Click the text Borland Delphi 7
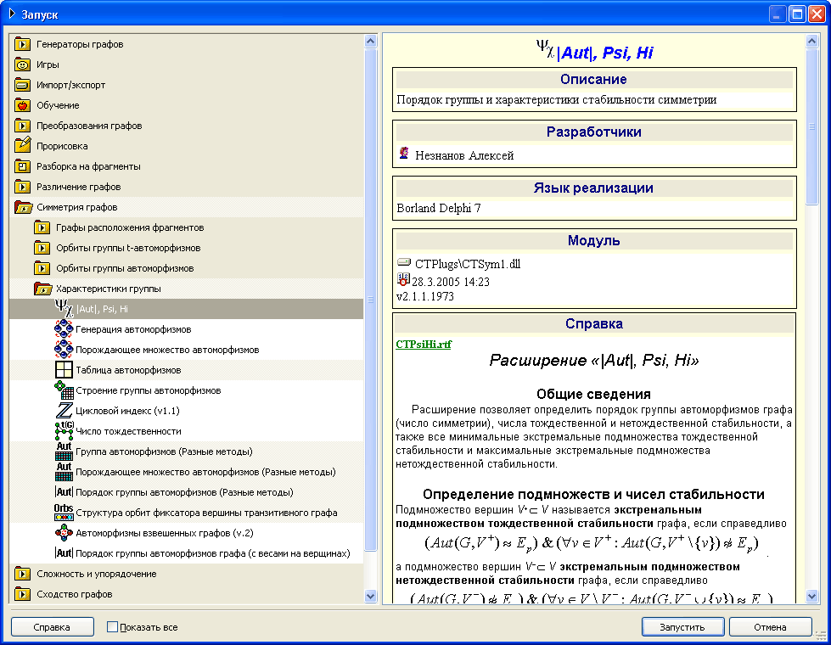 [x=438, y=208]
